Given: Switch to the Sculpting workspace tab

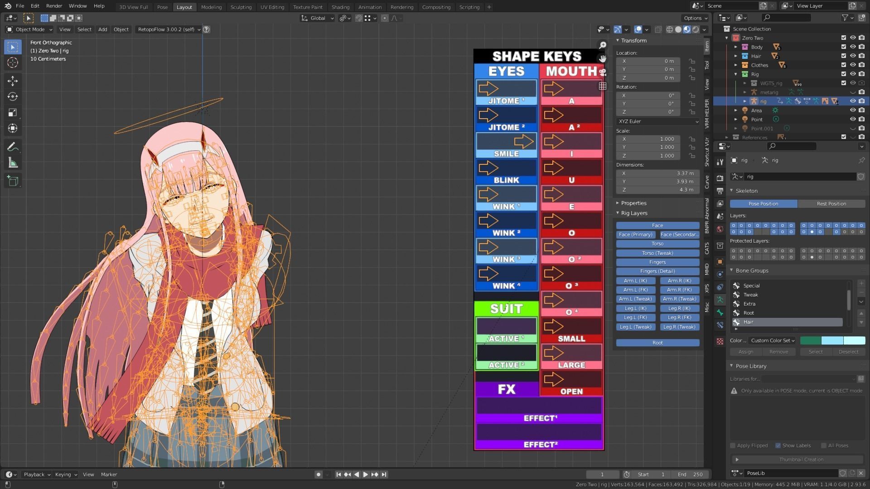Looking at the screenshot, I should coord(241,7).
